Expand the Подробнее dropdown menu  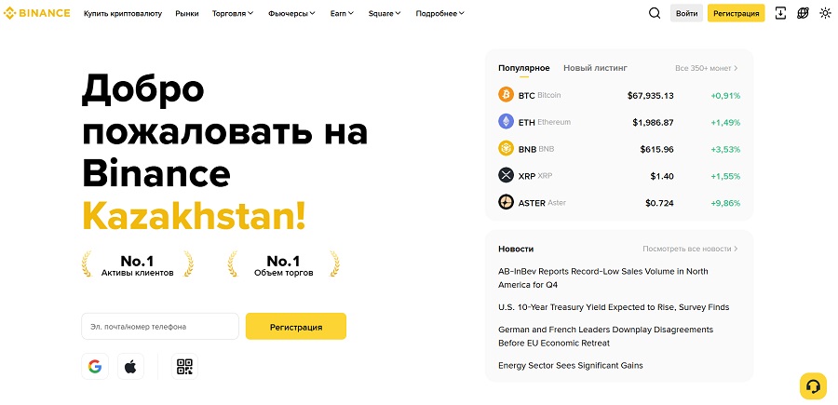(439, 14)
